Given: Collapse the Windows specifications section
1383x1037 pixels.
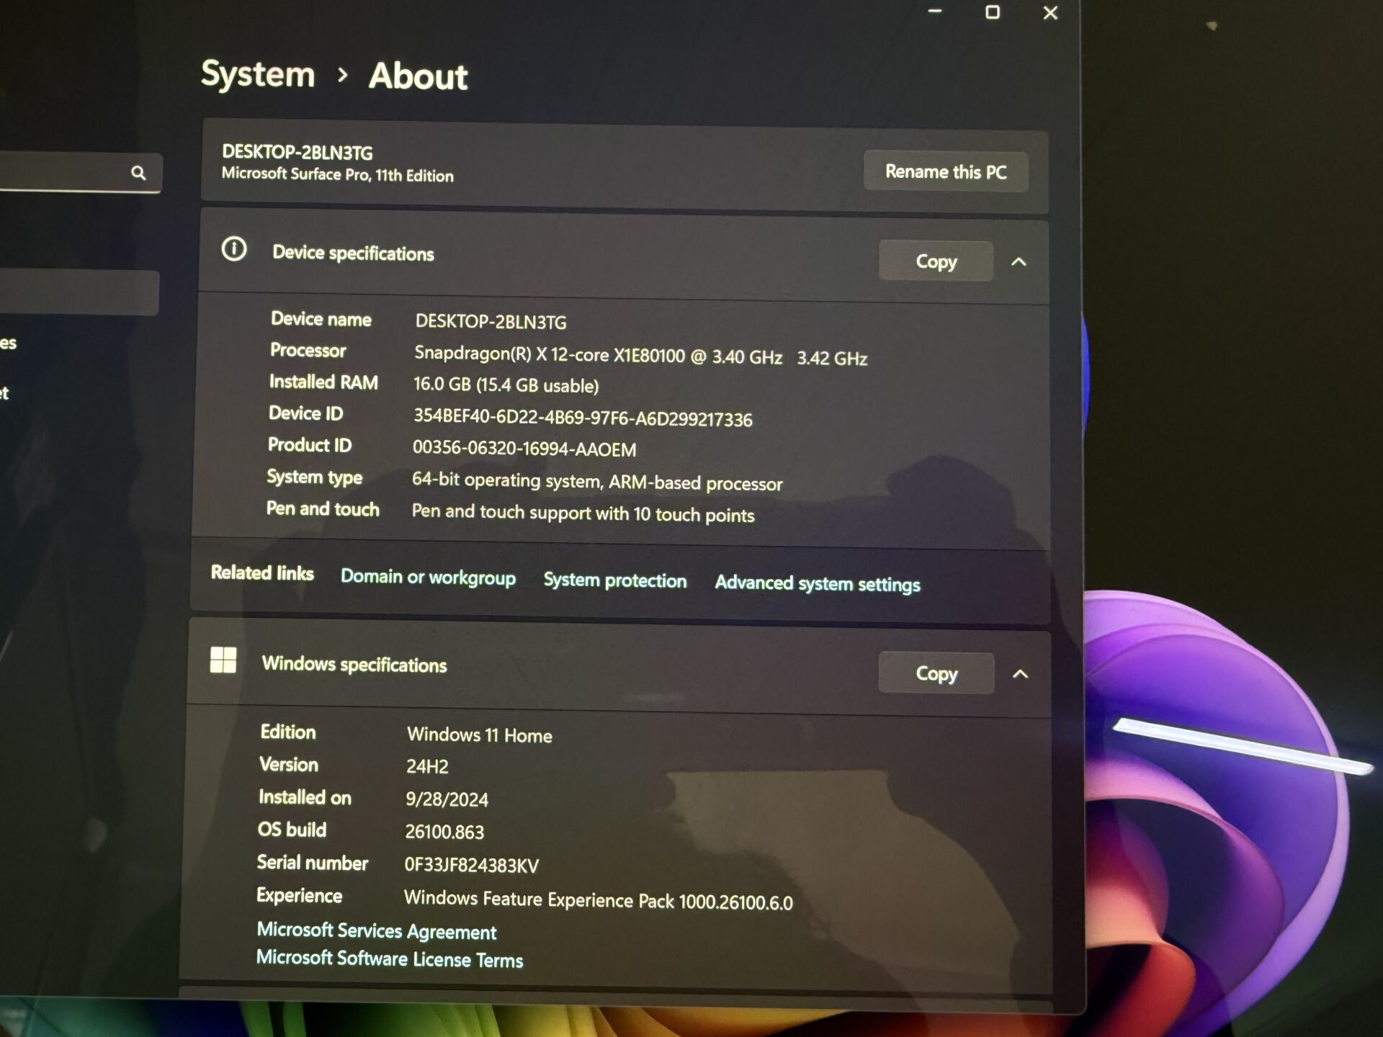Looking at the screenshot, I should point(1021,674).
